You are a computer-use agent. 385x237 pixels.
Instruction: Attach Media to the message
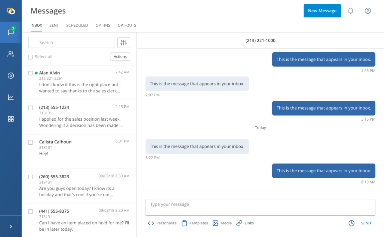[222, 223]
